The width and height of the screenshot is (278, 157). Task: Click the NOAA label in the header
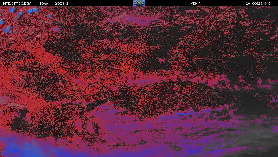[x=43, y=3]
